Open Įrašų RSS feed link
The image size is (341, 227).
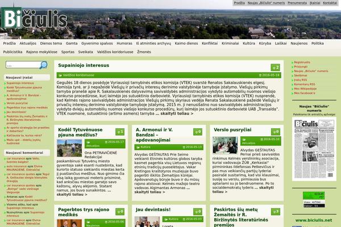pos(300,80)
